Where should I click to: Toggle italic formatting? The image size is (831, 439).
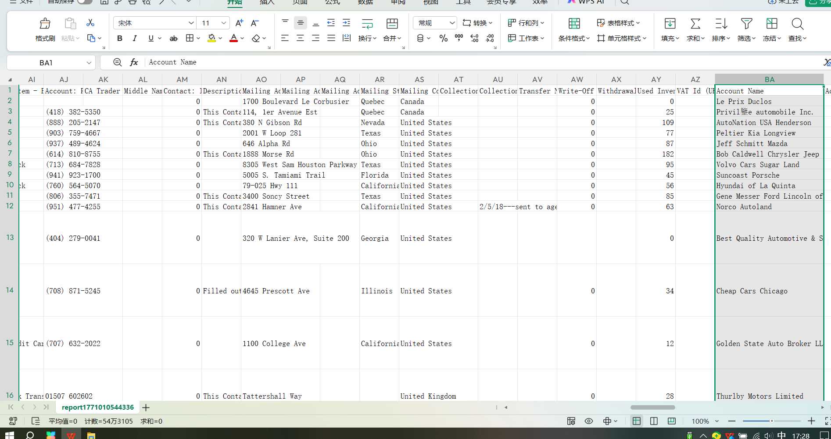(x=135, y=38)
